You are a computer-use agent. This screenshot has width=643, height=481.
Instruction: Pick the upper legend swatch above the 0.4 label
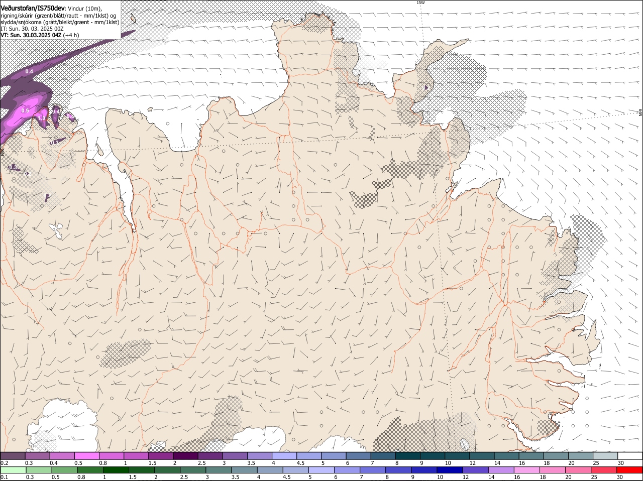click(62, 455)
